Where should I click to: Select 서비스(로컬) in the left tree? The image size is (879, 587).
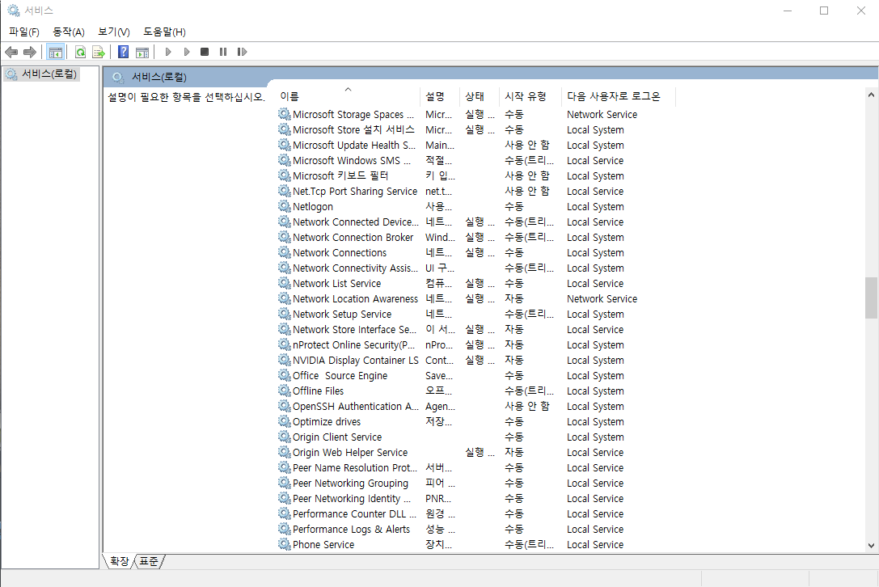tap(41, 74)
